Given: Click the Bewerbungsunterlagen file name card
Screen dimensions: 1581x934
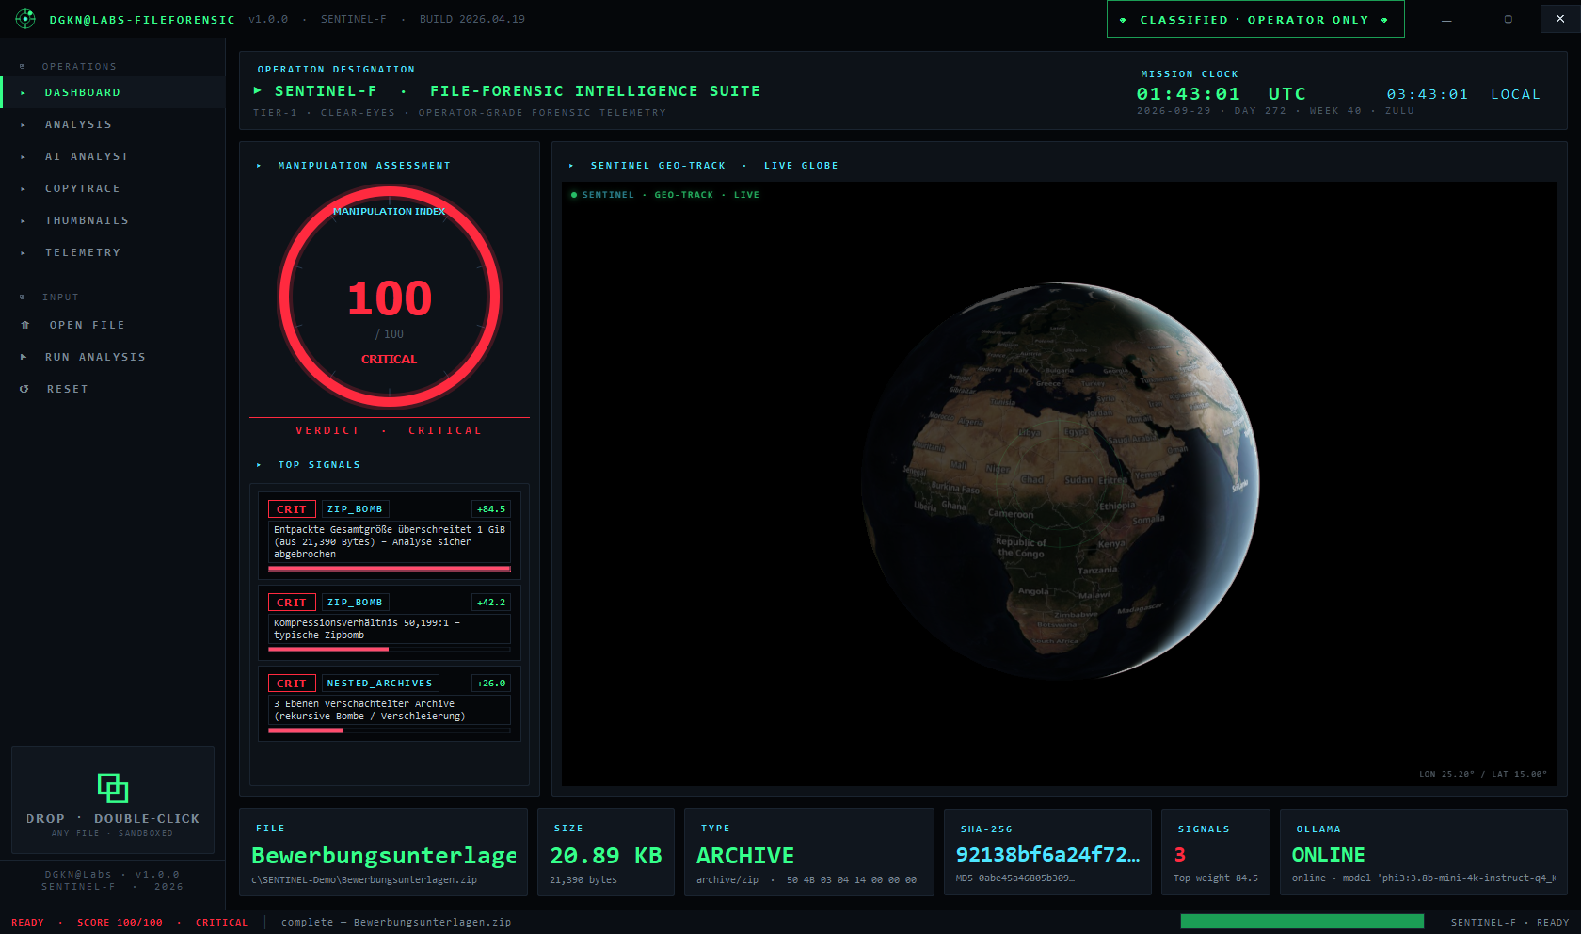Looking at the screenshot, I should click(x=383, y=852).
